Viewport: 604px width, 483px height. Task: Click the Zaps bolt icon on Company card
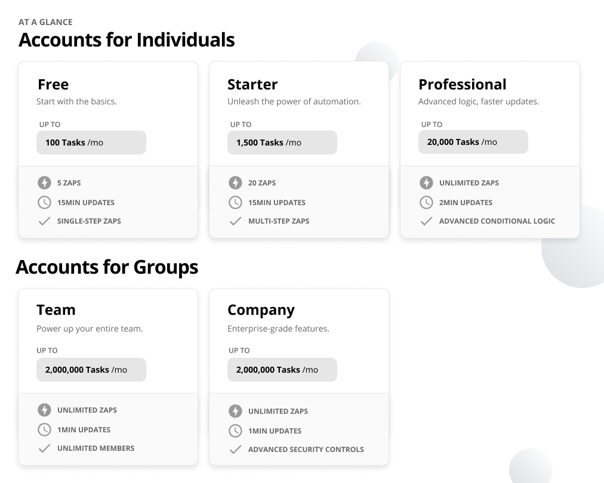[x=235, y=411]
